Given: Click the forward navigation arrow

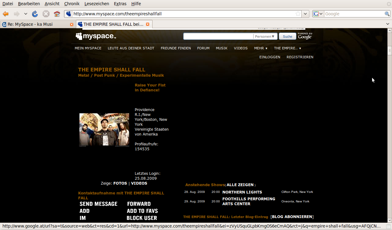Looking at the screenshot, I should click(x=17, y=14).
